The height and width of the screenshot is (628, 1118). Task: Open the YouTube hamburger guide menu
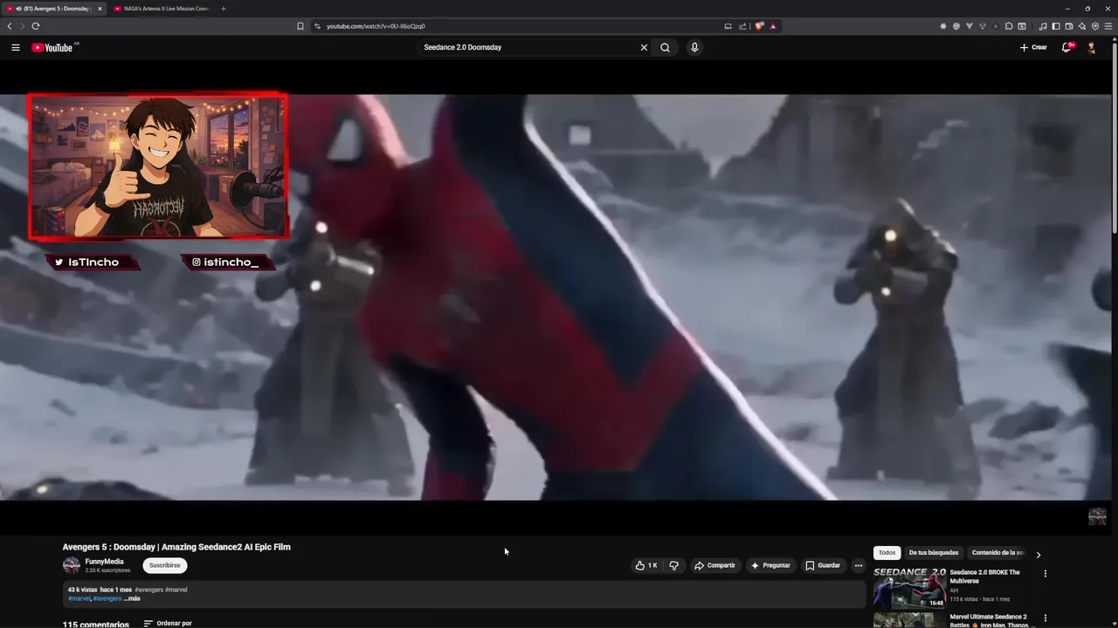point(15,47)
